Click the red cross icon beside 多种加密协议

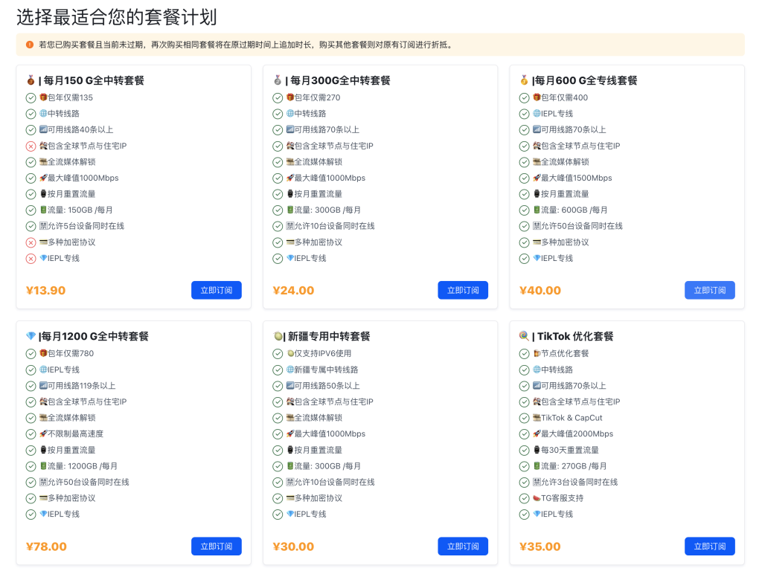31,242
